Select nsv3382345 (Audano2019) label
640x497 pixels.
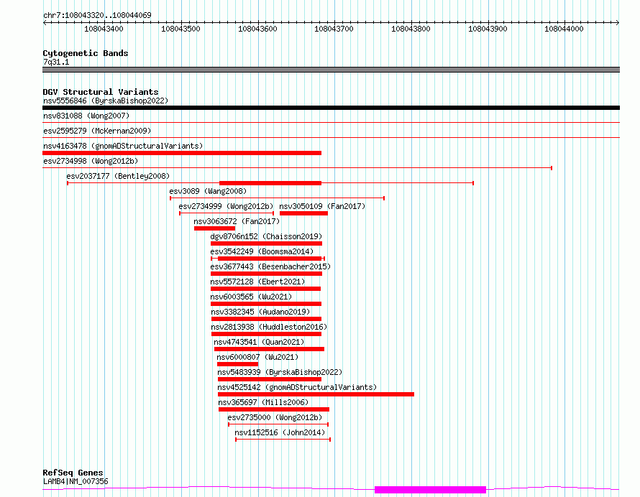click(x=260, y=312)
